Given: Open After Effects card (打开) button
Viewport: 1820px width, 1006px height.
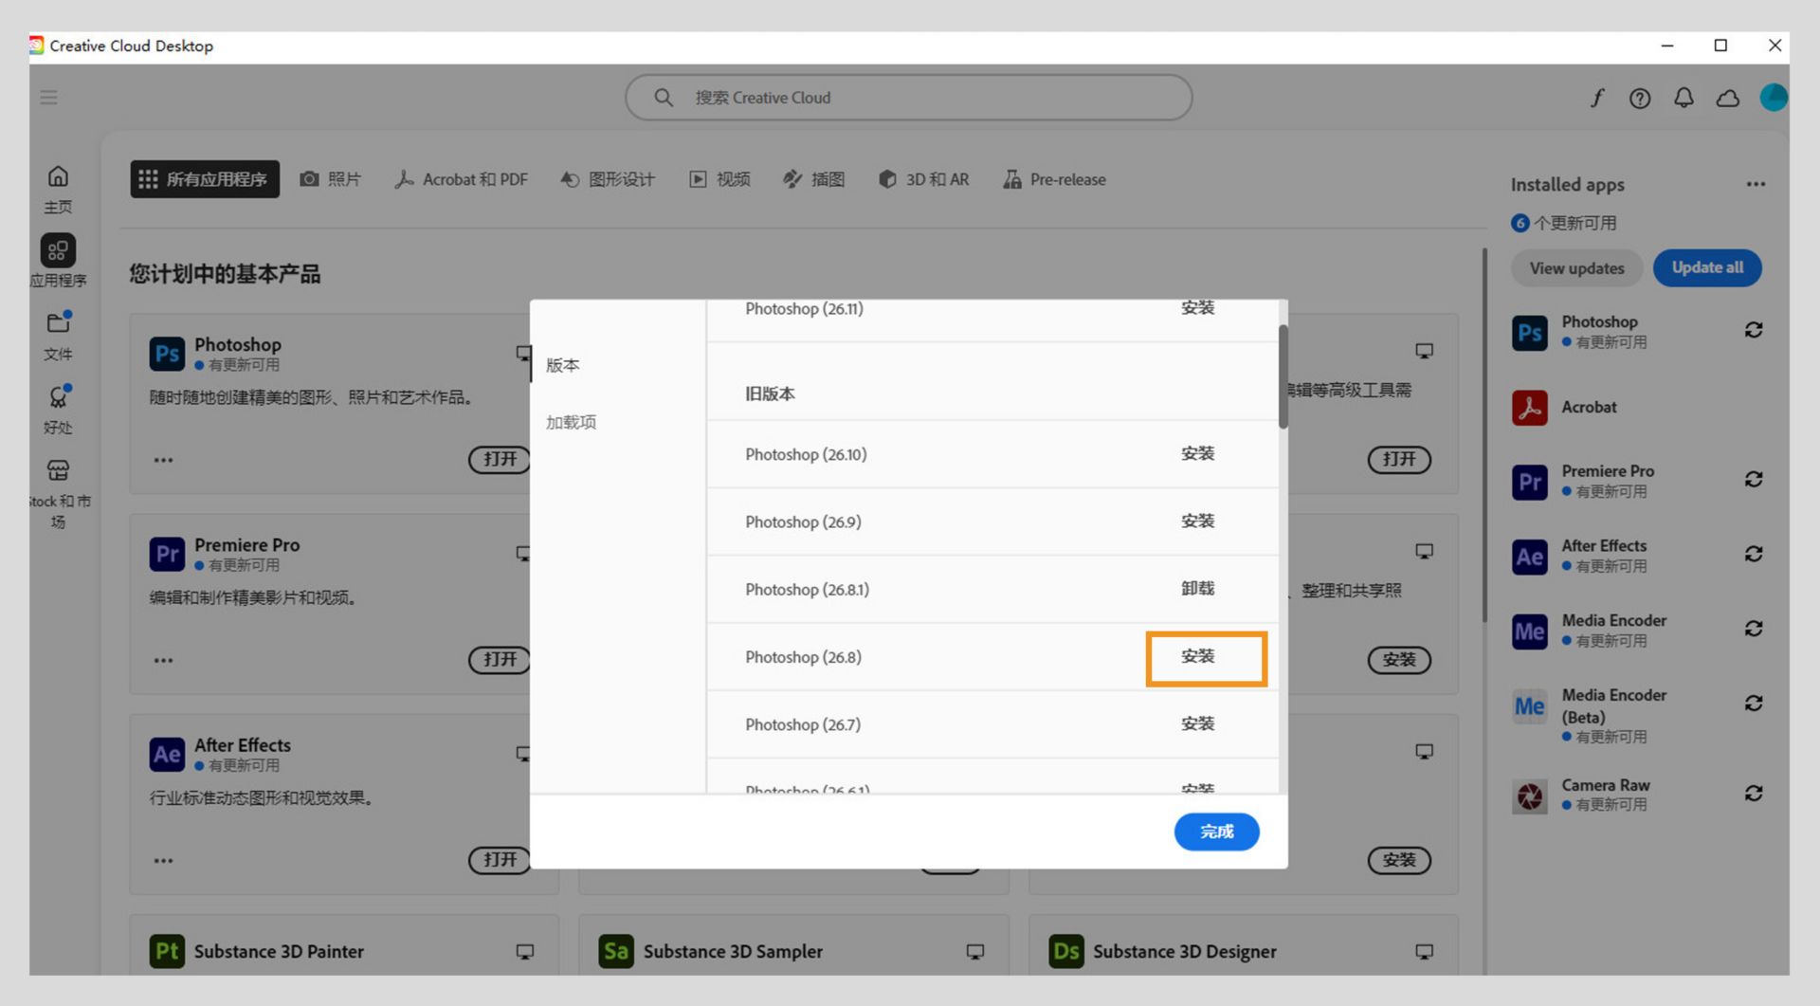Looking at the screenshot, I should click(x=500, y=860).
